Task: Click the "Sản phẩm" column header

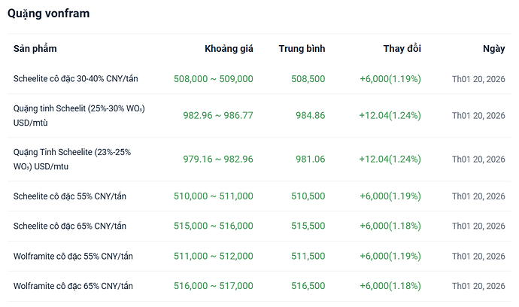Action: [x=35, y=49]
